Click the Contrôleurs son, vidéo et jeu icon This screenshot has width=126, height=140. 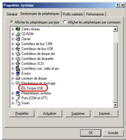[18, 68]
